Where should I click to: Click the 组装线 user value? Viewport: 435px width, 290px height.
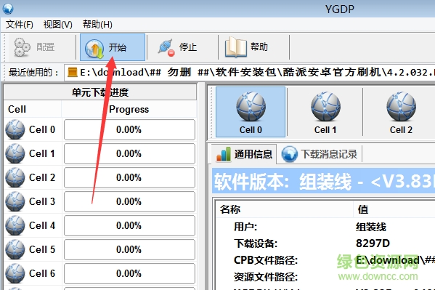[x=371, y=227]
